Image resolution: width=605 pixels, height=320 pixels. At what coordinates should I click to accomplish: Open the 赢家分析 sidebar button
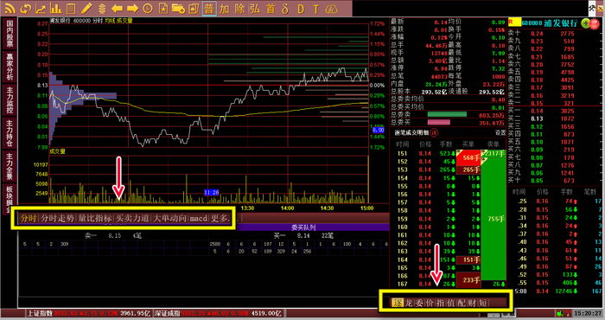coord(10,67)
